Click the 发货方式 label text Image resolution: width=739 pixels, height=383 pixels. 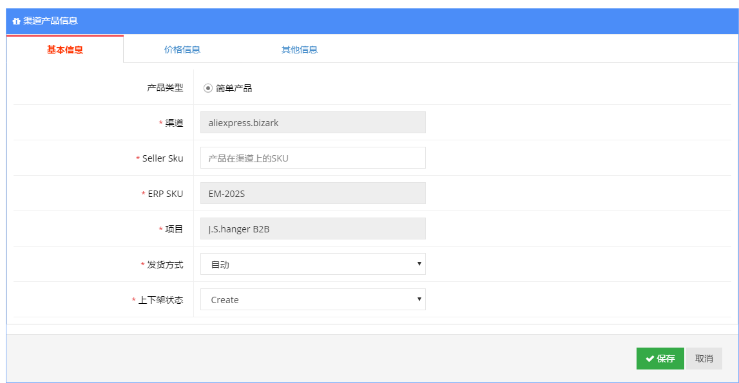pos(165,265)
